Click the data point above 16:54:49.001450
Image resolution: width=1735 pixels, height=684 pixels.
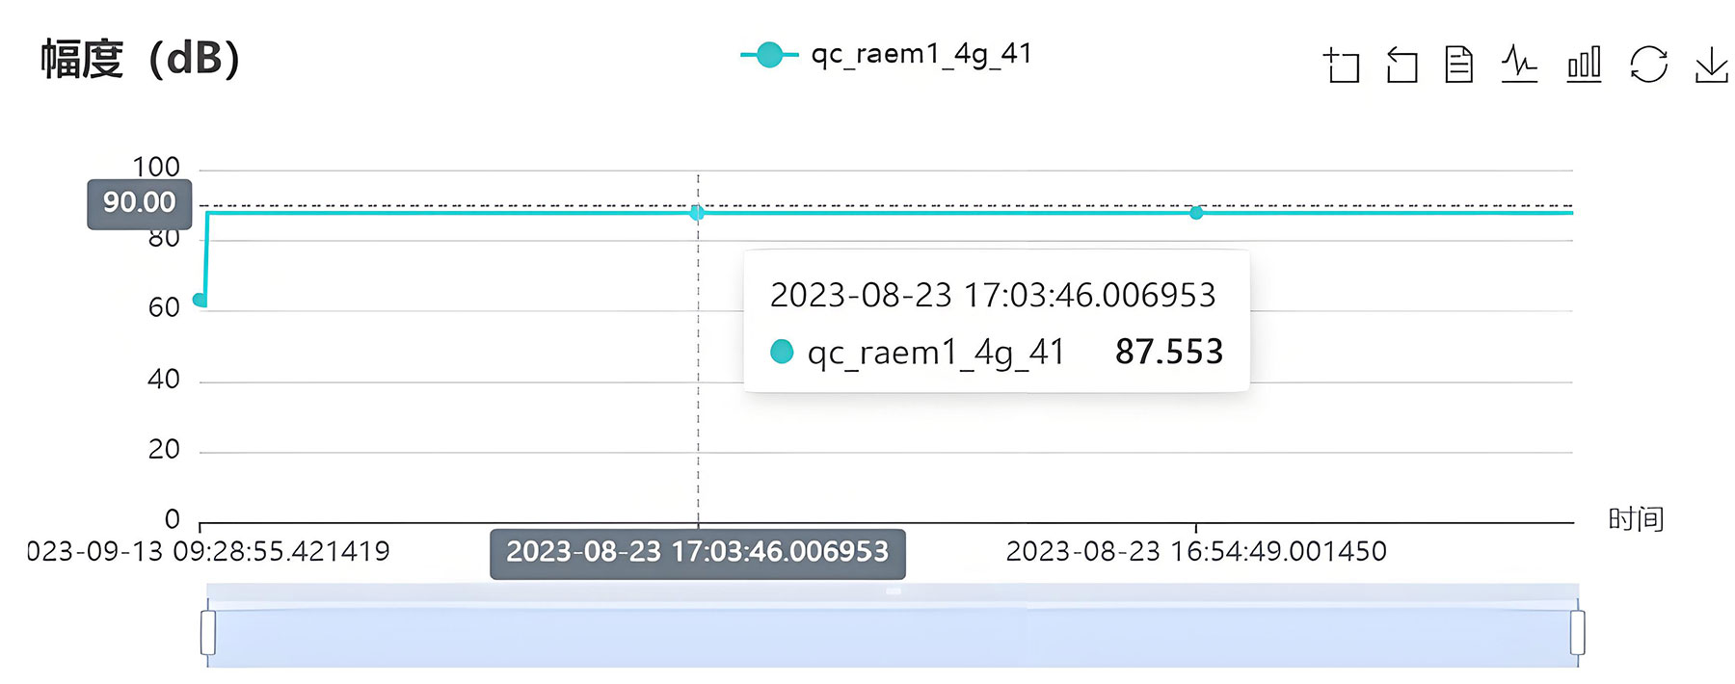1196,213
